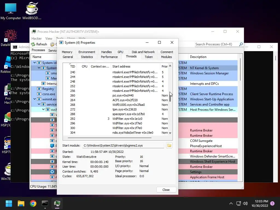This screenshot has height=210, width=280.
Task: Switch to Process Hacker on the taskbar
Action: pyautogui.click(x=57, y=203)
